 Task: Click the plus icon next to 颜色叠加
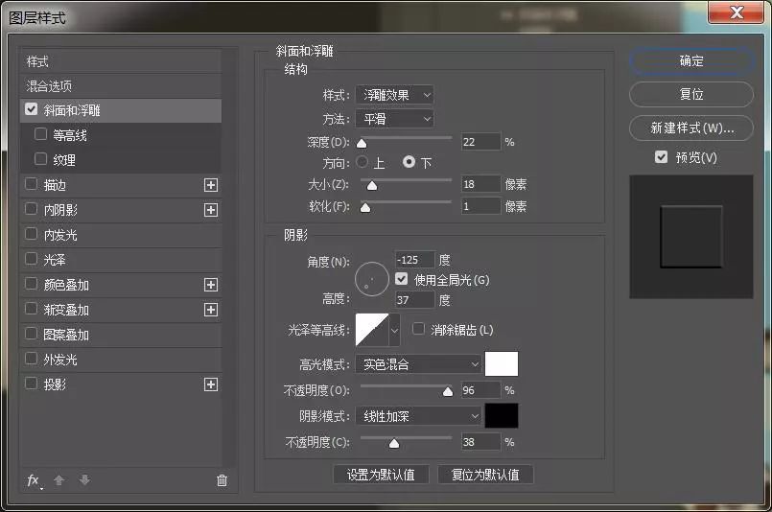click(x=211, y=285)
